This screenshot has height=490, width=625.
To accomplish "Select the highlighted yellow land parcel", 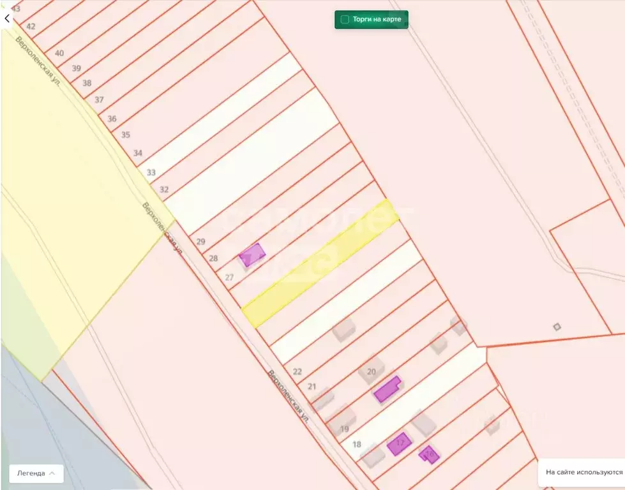I will pos(321,264).
